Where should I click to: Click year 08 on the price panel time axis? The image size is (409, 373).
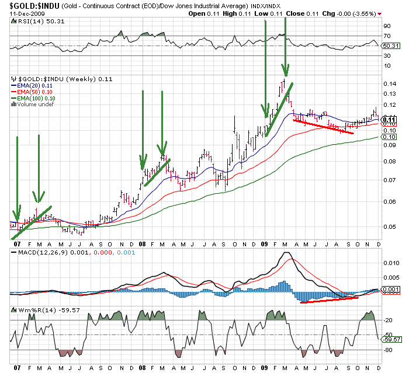click(x=142, y=244)
